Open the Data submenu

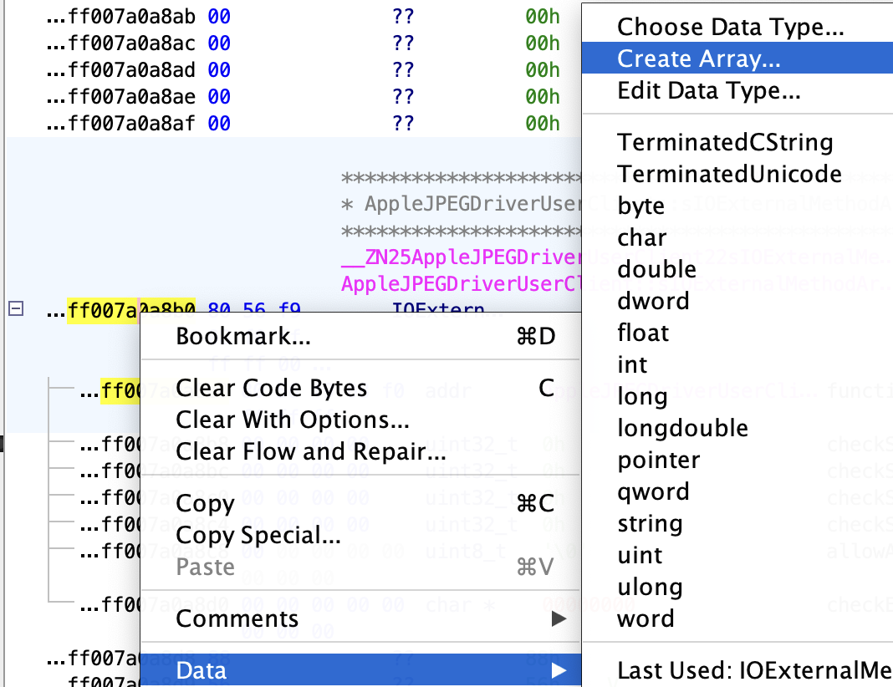[202, 670]
